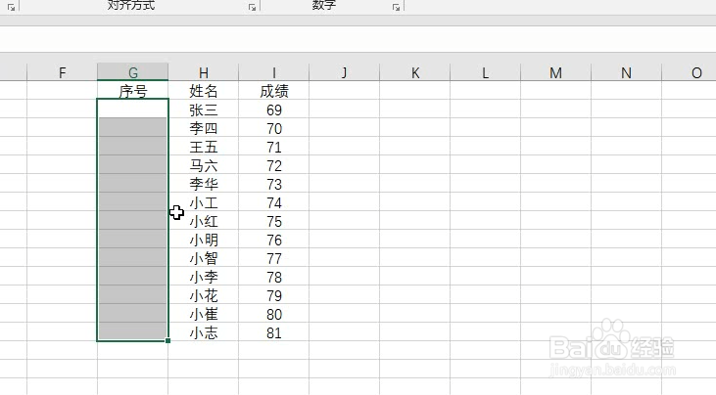
Task: Select the cell containing 小志
Action: pyautogui.click(x=203, y=332)
